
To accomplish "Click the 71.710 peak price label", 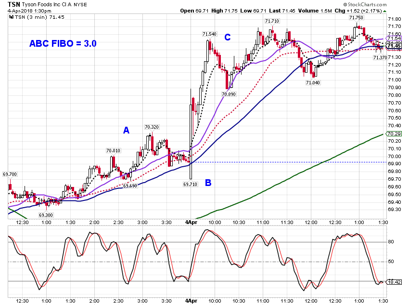I will (272, 21).
